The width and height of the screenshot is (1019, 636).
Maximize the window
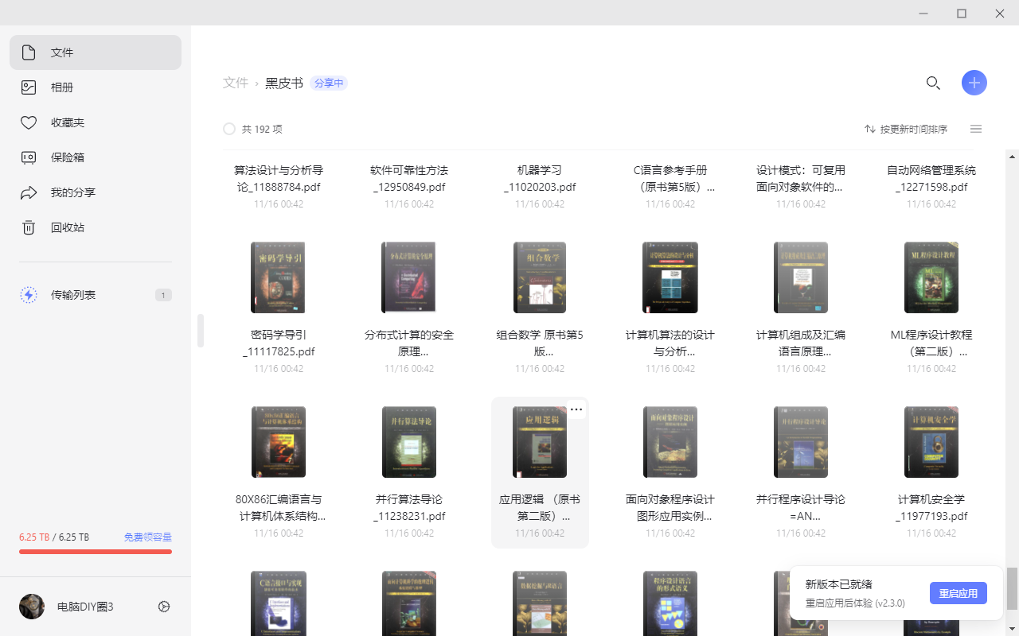(962, 14)
